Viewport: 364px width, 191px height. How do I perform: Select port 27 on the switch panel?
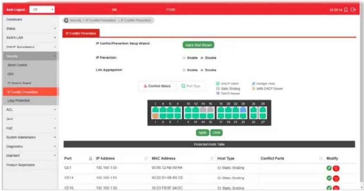click(x=263, y=116)
